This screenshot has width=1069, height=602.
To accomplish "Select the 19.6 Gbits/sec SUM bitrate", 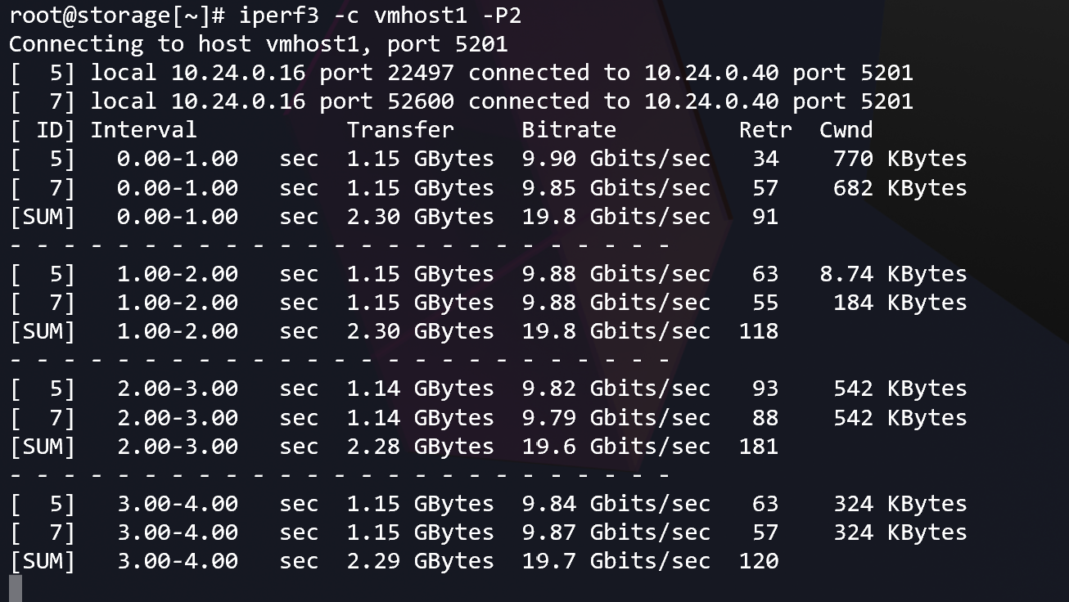I will click(616, 447).
